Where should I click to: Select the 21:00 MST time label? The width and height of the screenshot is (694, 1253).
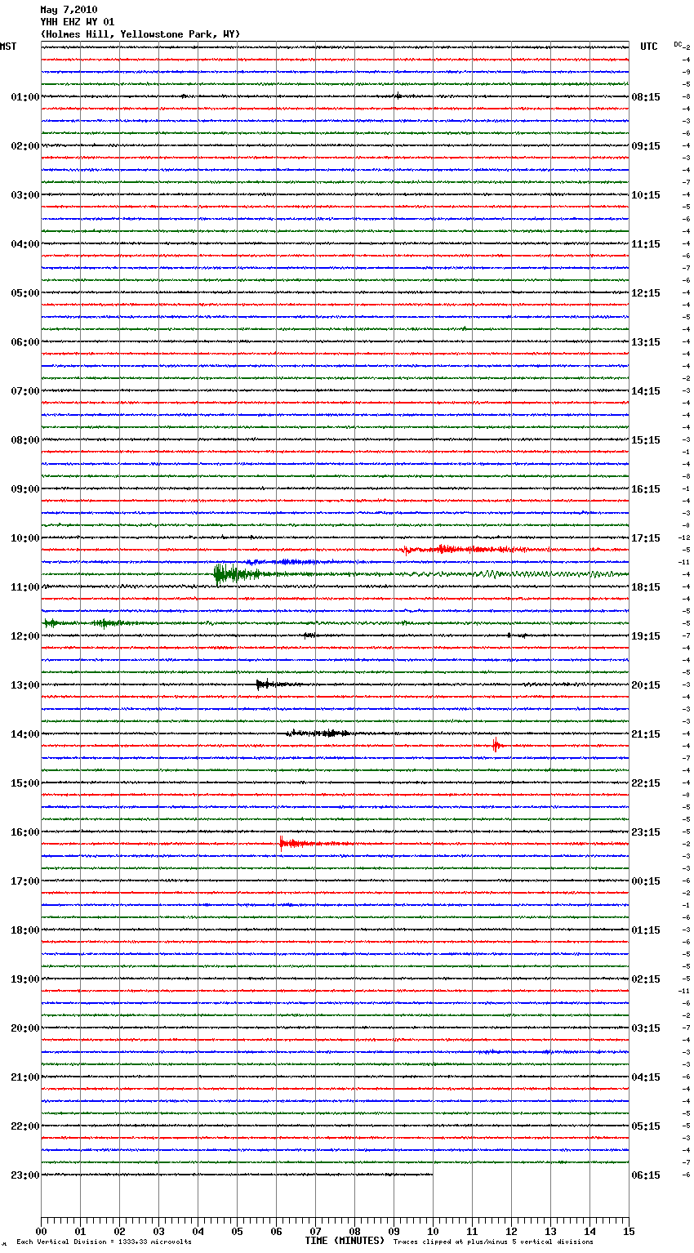pos(24,1077)
